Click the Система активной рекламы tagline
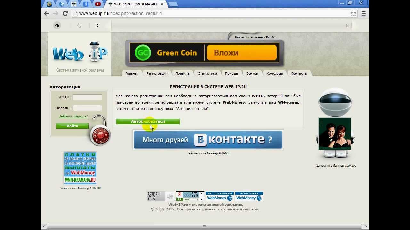Screen dimensions: 410x230 click(80, 70)
